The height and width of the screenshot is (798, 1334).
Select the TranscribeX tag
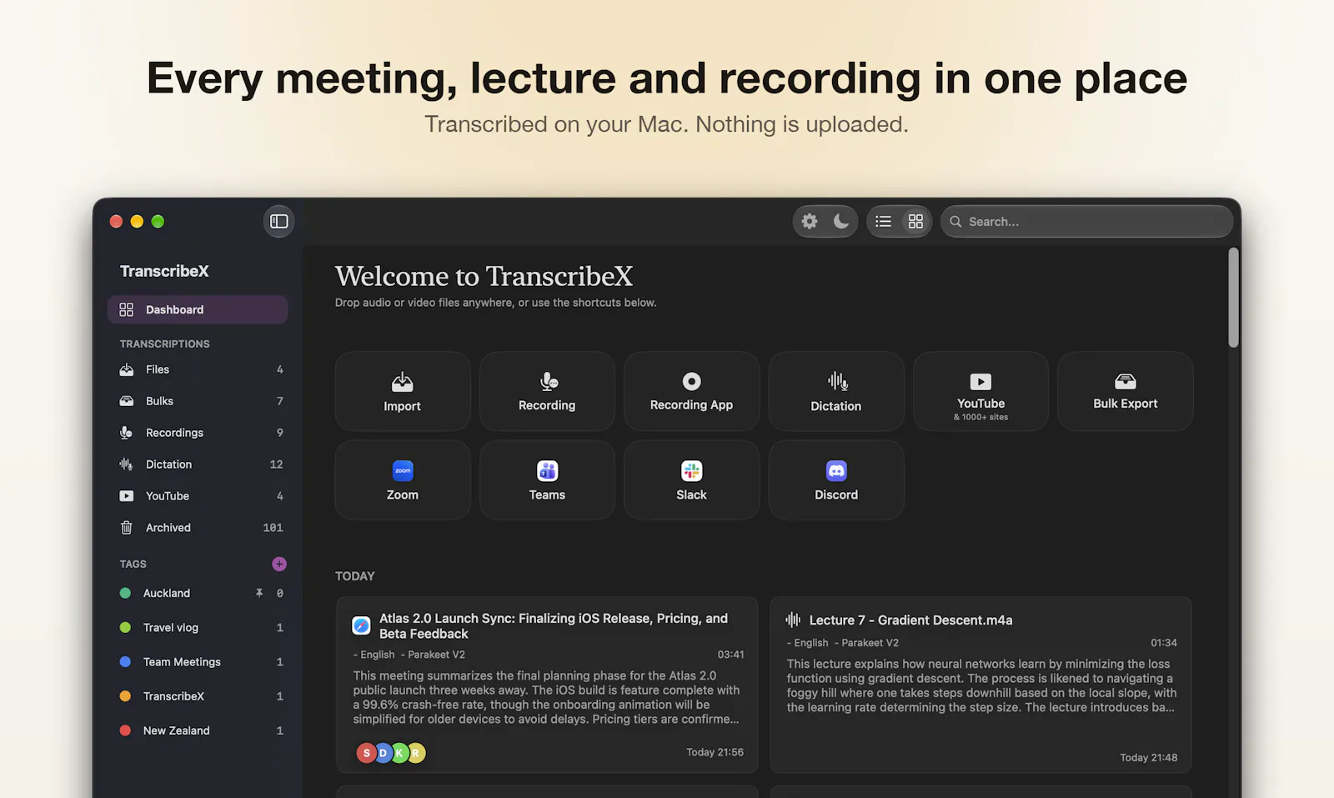(198, 696)
